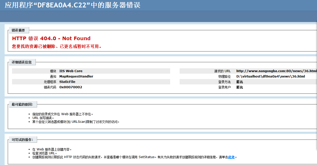This screenshot has height=165, width=317.
Task: Click the 匿名 value beside 登录用户
Action: (240, 87)
